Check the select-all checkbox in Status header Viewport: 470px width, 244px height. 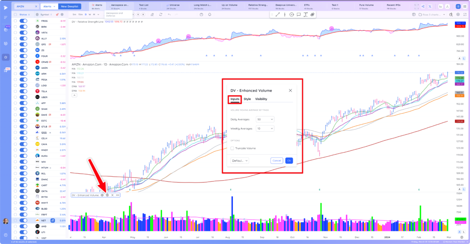click(15, 14)
